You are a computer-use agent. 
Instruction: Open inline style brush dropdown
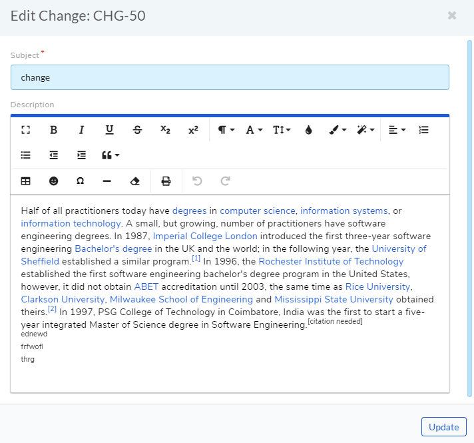coord(338,130)
